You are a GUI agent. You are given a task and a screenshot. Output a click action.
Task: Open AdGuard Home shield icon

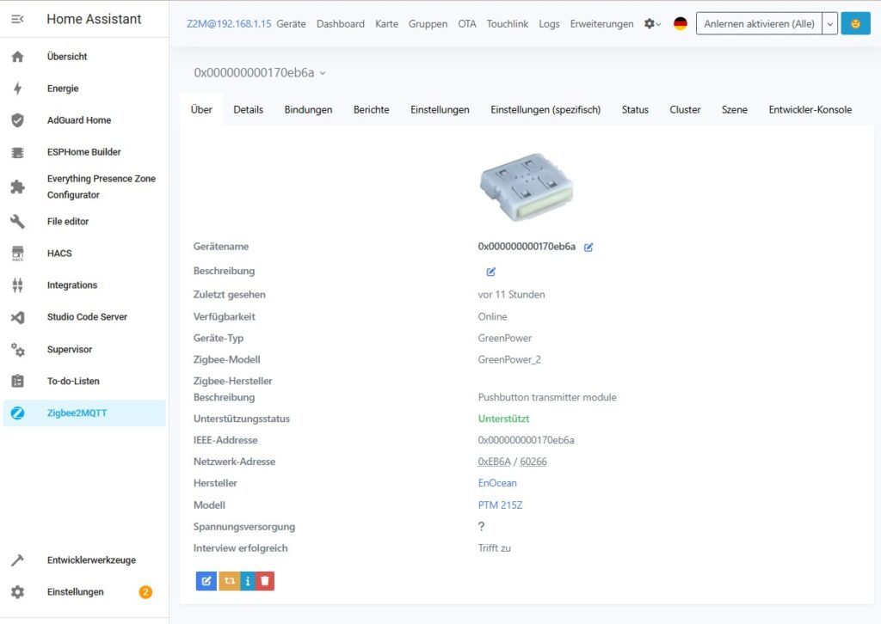tap(17, 120)
